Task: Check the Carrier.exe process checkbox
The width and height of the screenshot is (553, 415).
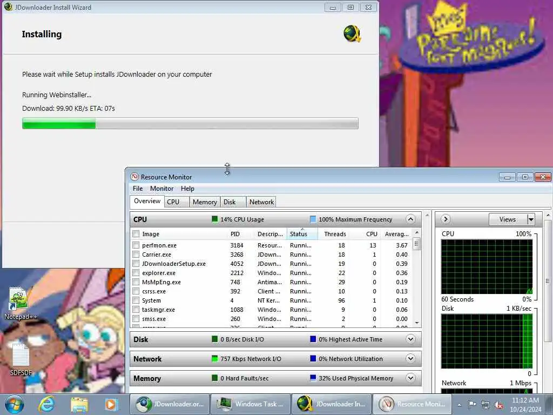Action: [x=136, y=254]
